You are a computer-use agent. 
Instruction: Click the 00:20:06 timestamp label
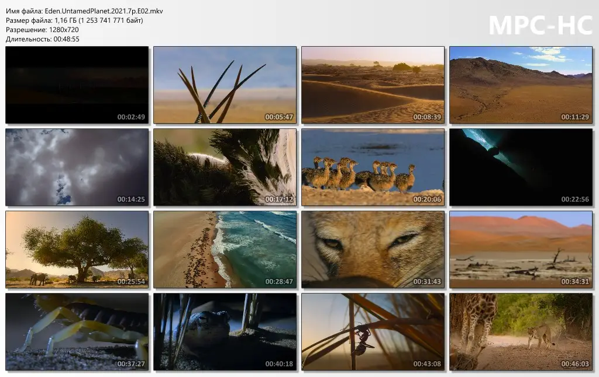pos(427,200)
